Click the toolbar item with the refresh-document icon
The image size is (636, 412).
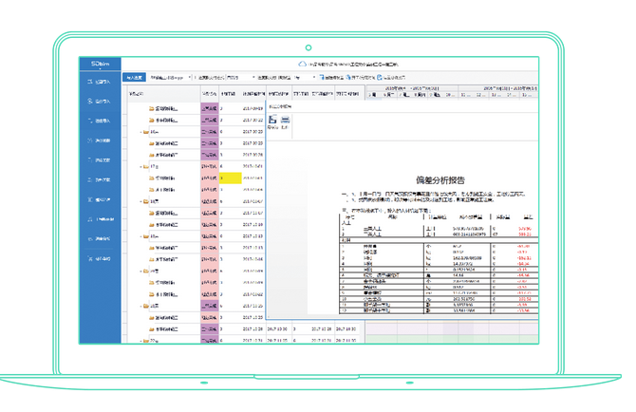click(391, 77)
